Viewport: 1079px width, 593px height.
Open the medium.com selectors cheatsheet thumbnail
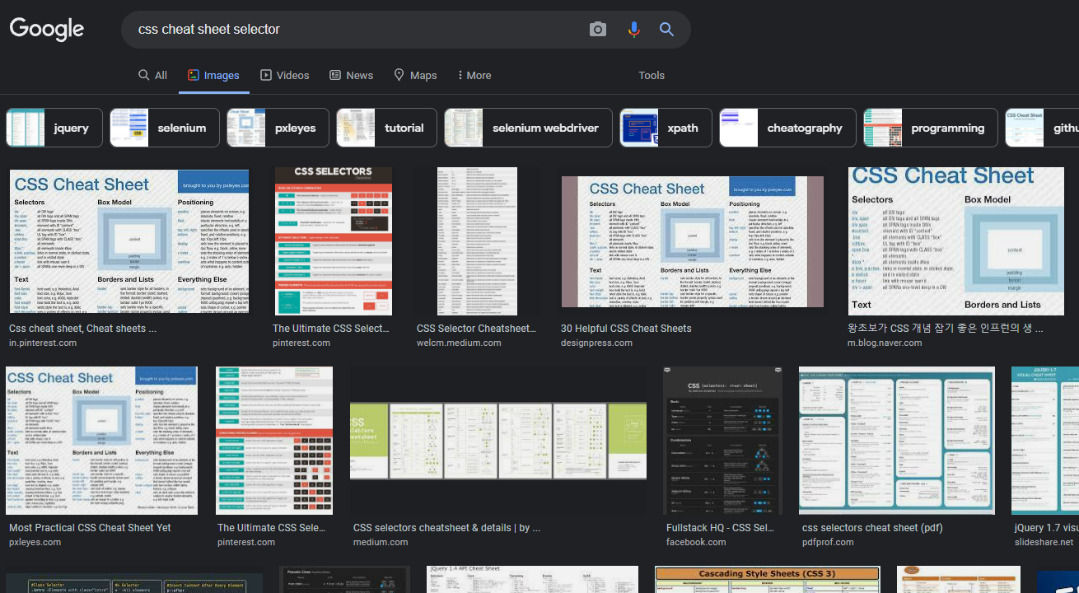click(498, 441)
